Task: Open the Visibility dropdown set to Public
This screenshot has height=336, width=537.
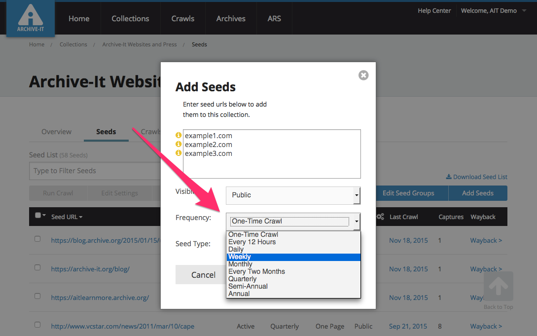Action: click(x=293, y=195)
